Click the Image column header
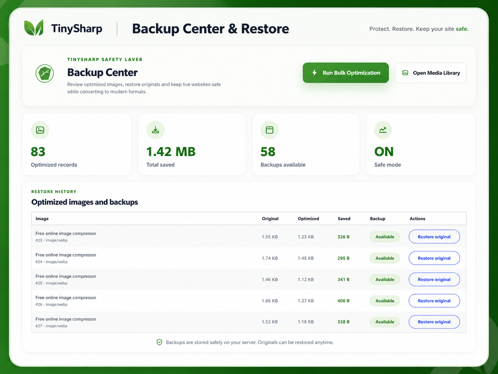Image resolution: width=498 pixels, height=374 pixels. (x=42, y=219)
